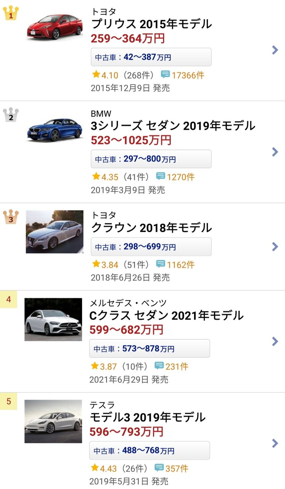Image resolution: width=285 pixels, height=489 pixels.
Task: Select the Cクラス セダン 2021年モデル title
Action: click(x=166, y=316)
